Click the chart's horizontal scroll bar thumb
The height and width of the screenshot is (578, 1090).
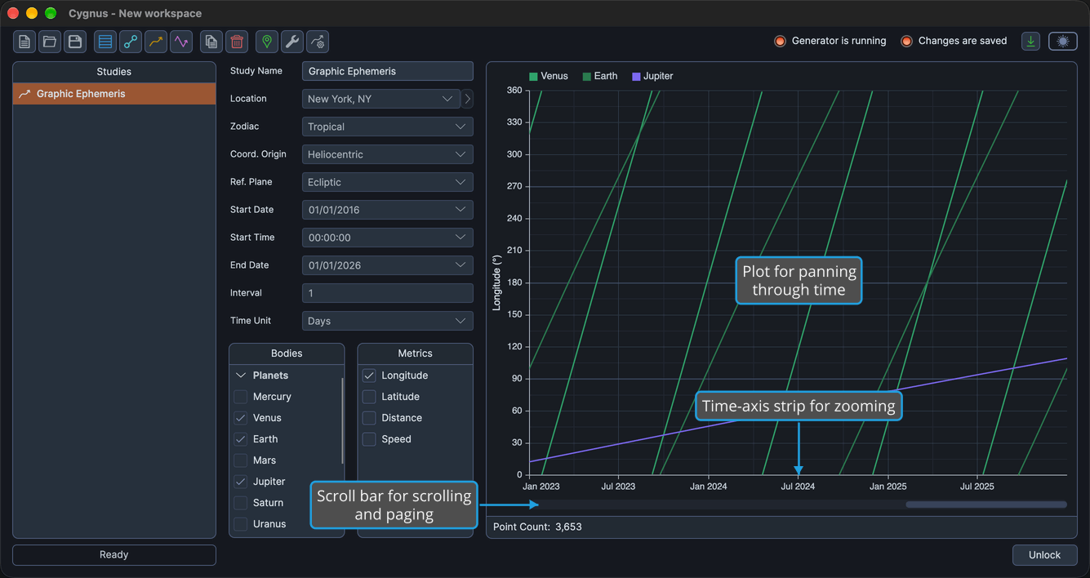click(x=986, y=505)
